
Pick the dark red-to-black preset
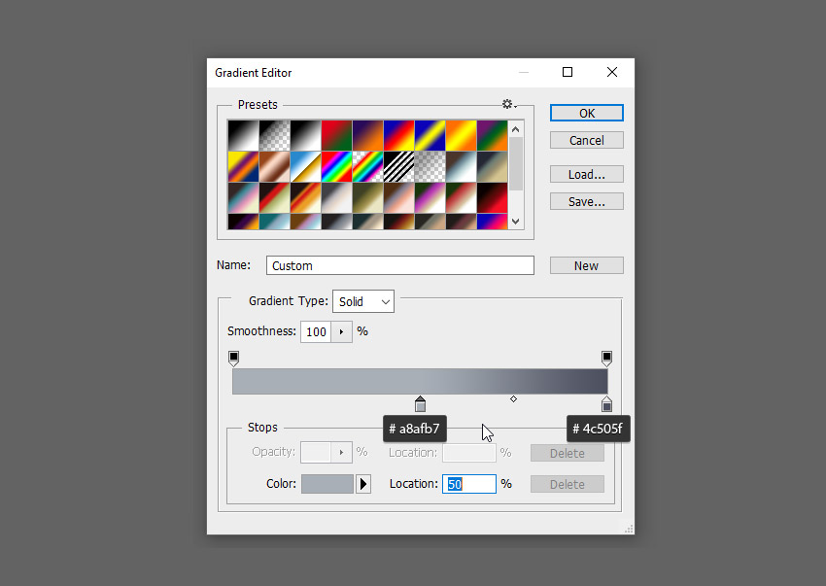492,197
